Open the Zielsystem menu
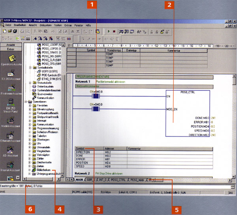 click(x=45, y=25)
